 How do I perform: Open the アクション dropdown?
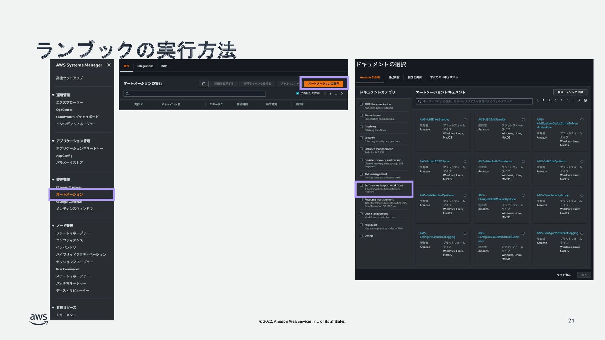pyautogui.click(x=290, y=84)
